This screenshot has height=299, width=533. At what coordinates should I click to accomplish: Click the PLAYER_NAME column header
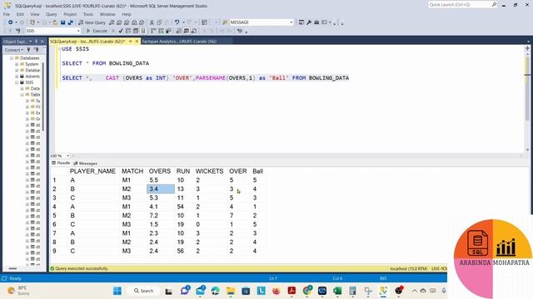point(92,171)
